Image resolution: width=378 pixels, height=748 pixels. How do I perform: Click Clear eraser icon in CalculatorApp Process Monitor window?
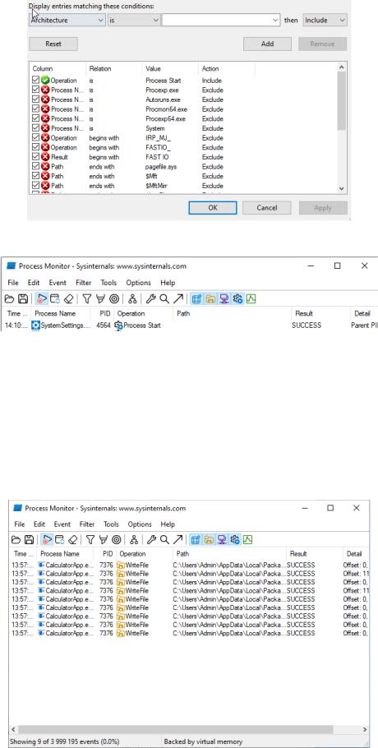pyautogui.click(x=72, y=539)
